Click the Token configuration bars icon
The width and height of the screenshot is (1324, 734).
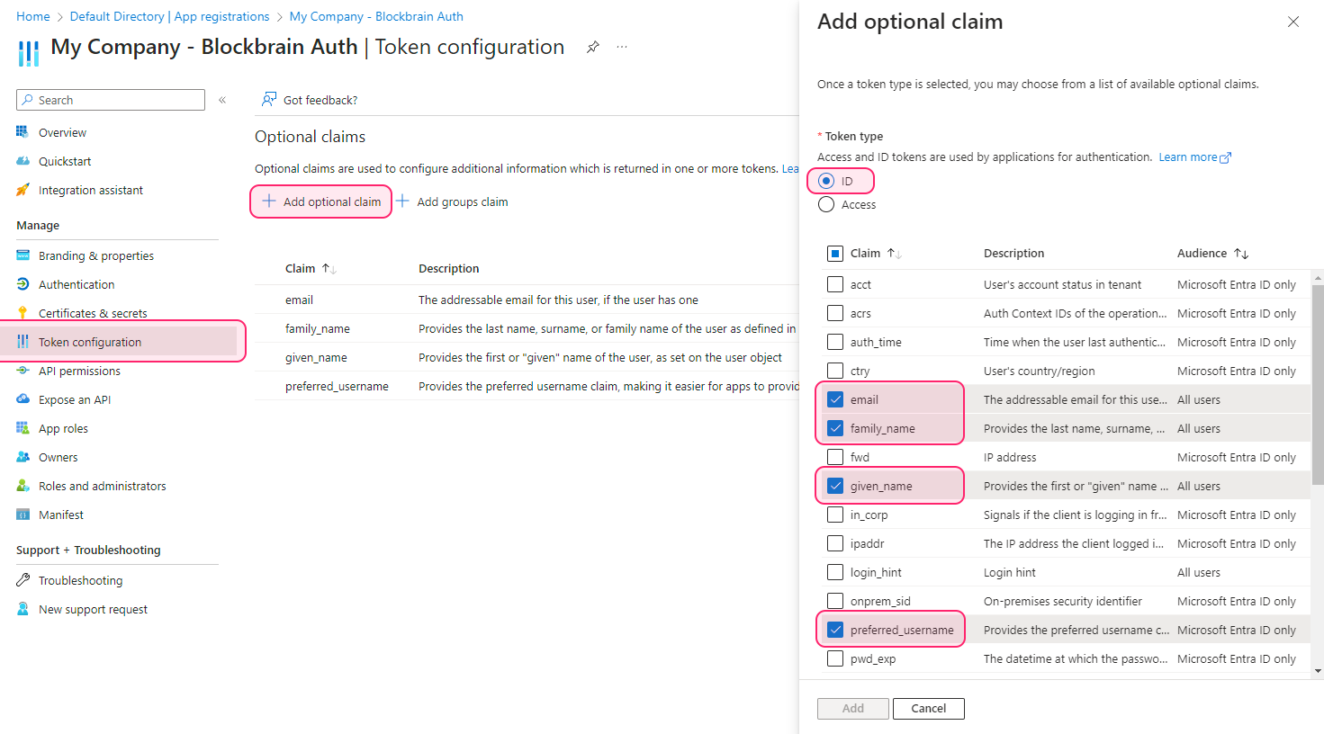tap(23, 342)
